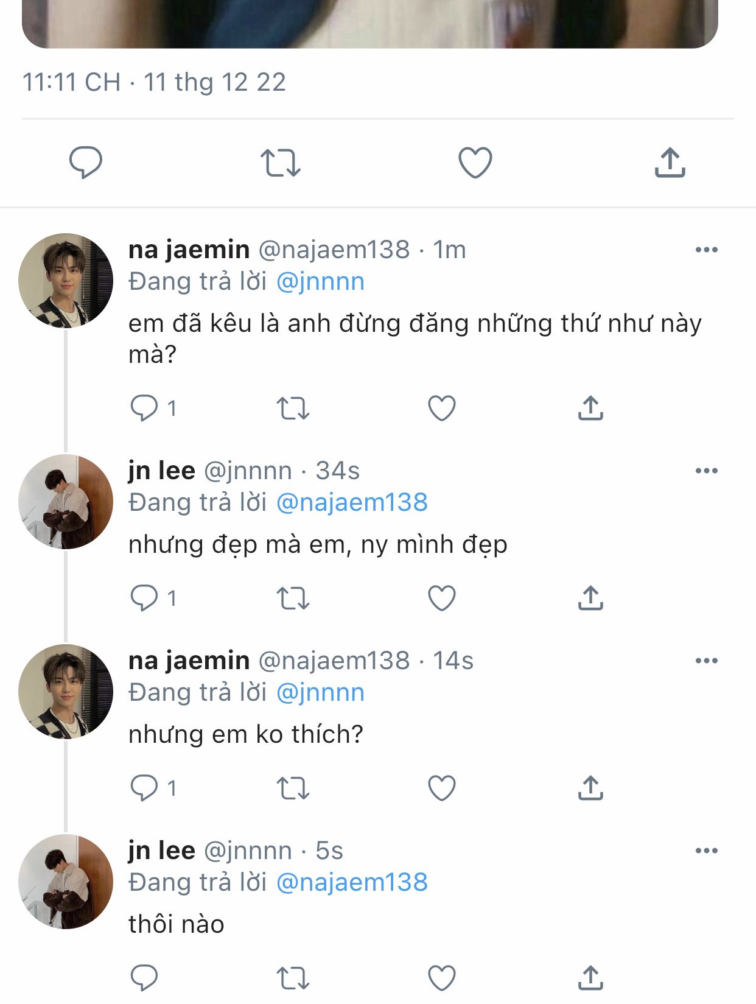Share the "thôi nào" reply
Screen dimensions: 756x1004
pyautogui.click(x=590, y=978)
